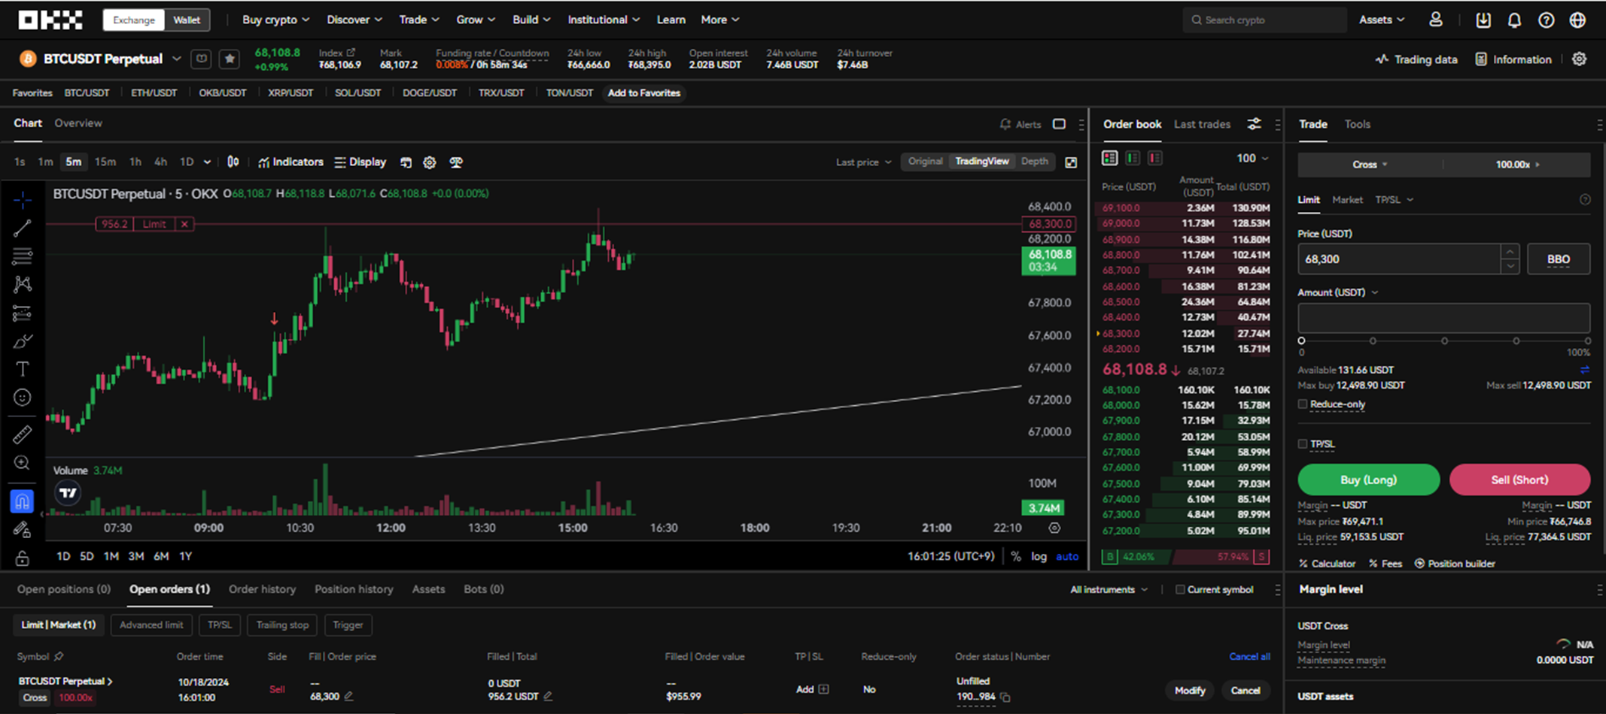The image size is (1606, 714).
Task: Open Last price type dropdown
Action: click(863, 162)
